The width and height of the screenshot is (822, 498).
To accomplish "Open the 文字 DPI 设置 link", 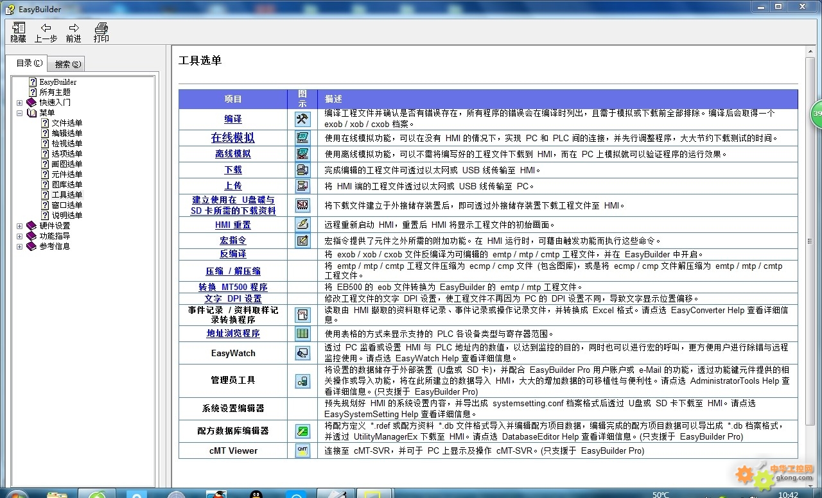I will [233, 299].
